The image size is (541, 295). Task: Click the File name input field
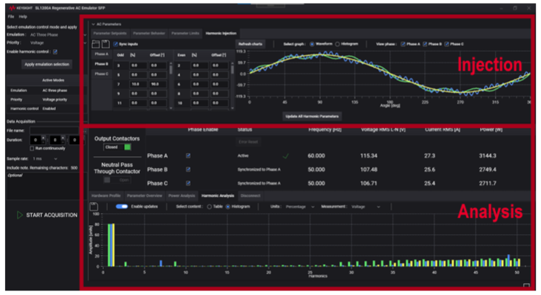coord(54,131)
